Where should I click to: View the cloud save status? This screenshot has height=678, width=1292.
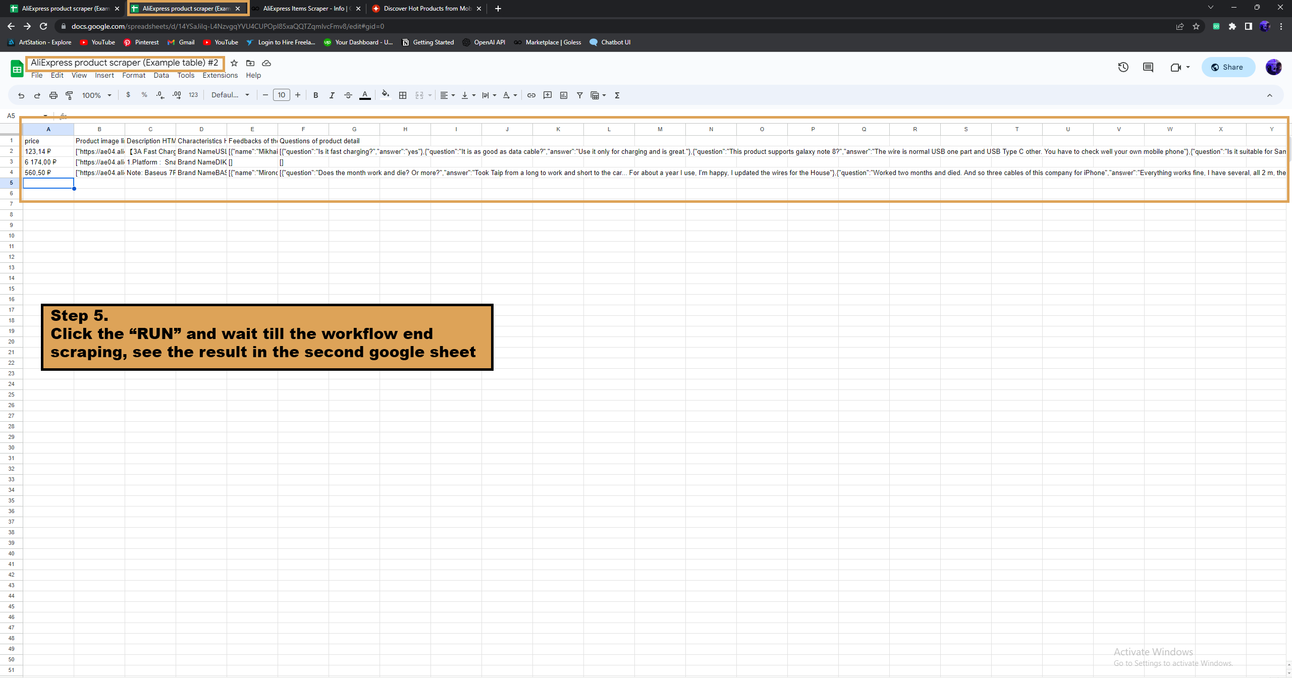tap(266, 63)
